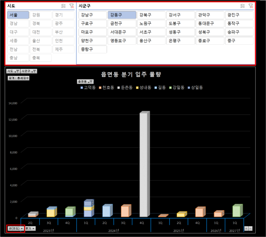Viewport: 266px width, 237px height.
Task: Enable multi-select in the 시군구 slicer
Action: 243,6
